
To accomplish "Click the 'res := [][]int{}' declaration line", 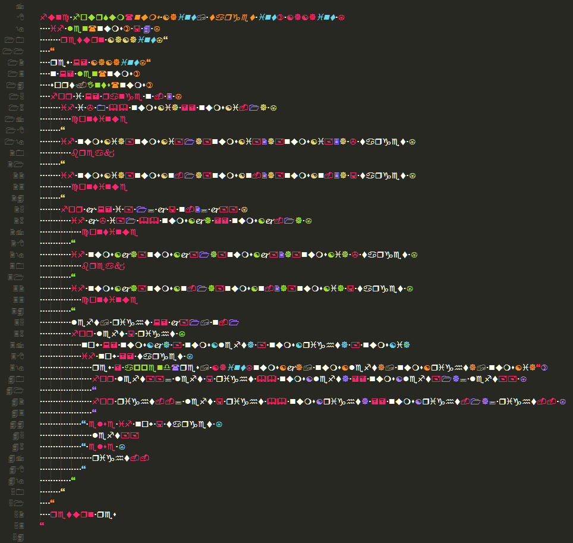I will pos(100,62).
